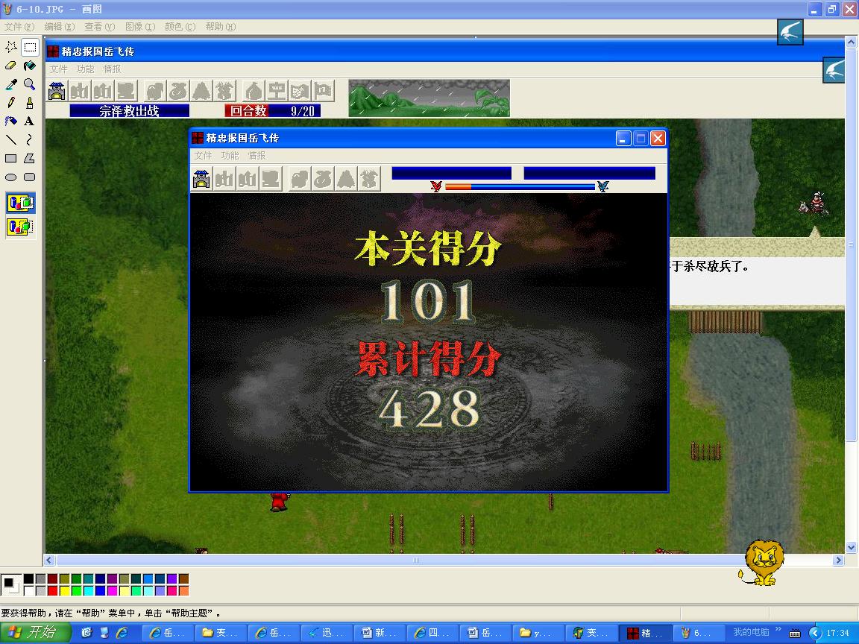Pick the orange palette swatch

point(183,591)
